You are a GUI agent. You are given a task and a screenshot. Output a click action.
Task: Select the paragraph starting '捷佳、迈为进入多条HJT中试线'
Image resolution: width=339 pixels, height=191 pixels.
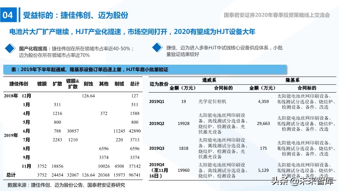225,51
